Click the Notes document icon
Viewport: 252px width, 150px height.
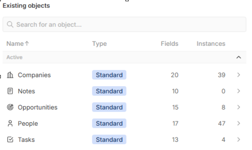pos(10,91)
